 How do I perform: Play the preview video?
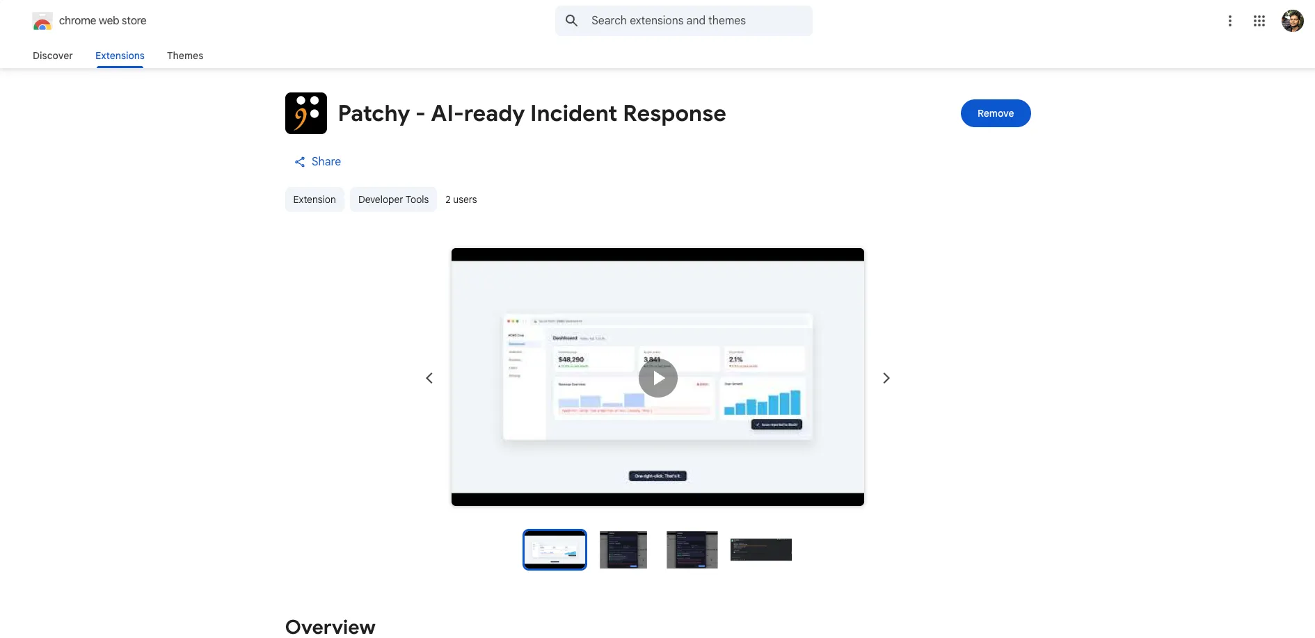[x=658, y=378]
